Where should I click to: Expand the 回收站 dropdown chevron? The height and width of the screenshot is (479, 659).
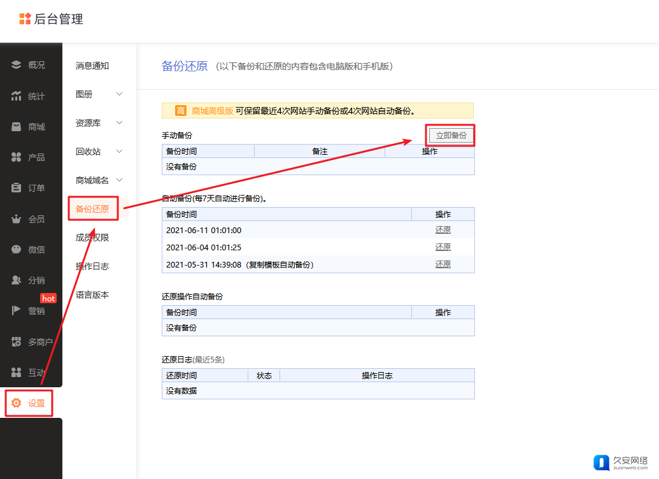119,152
